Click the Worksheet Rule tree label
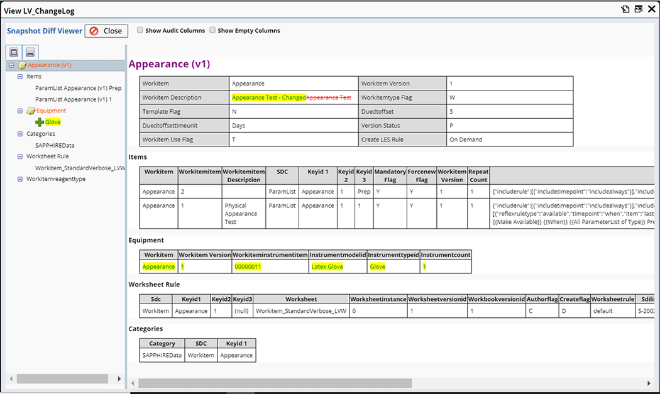The height and width of the screenshot is (394, 660). point(48,156)
